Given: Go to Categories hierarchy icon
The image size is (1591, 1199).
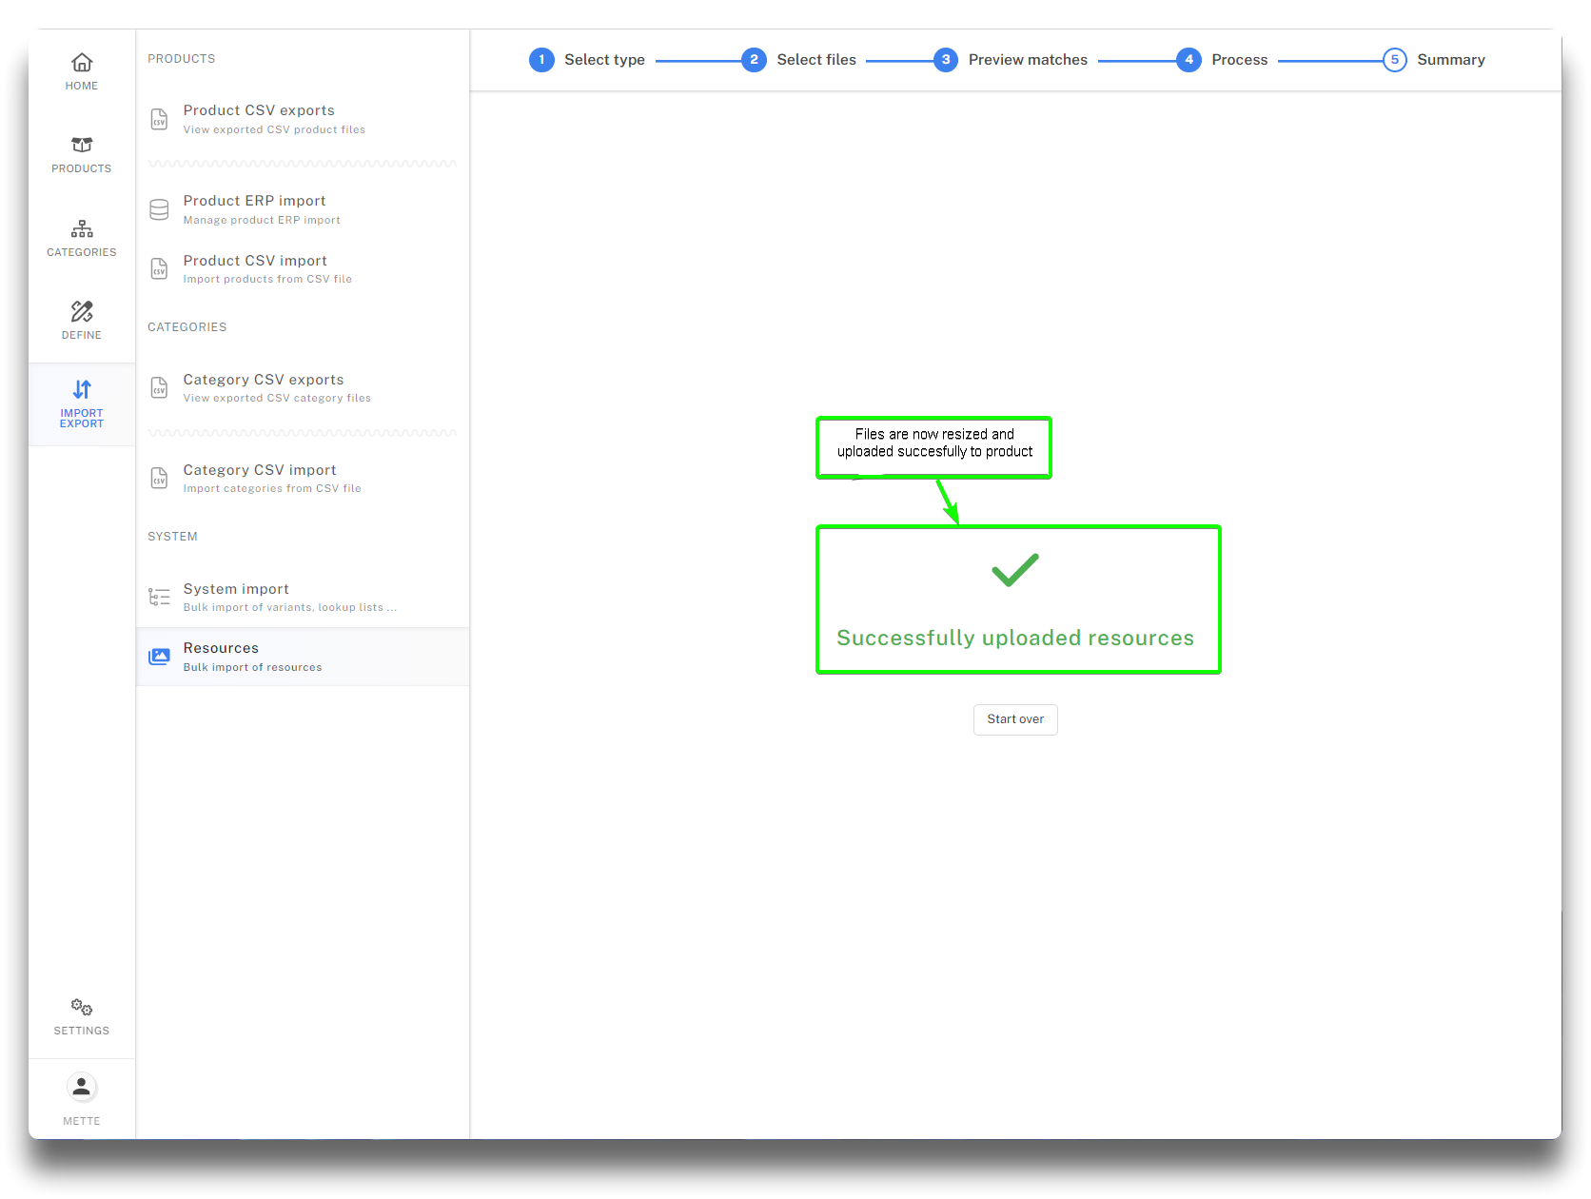Looking at the screenshot, I should tap(82, 228).
